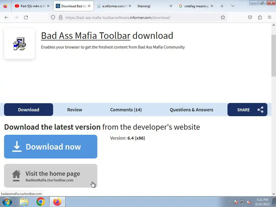Open the taskbar clock 5:21 PM
This screenshot has height=207, width=276.
click(262, 202)
